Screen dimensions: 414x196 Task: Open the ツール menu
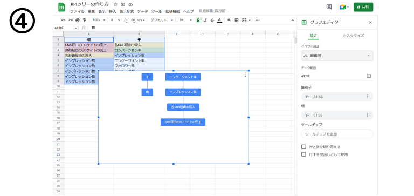coord(156,11)
